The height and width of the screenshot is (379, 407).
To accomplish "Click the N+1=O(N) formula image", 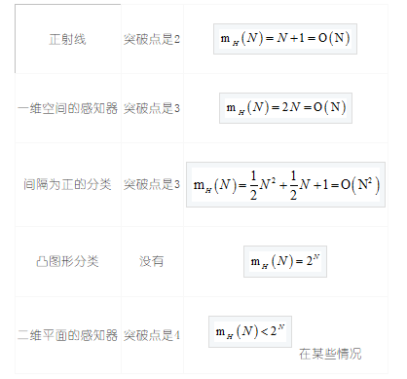I will (285, 39).
